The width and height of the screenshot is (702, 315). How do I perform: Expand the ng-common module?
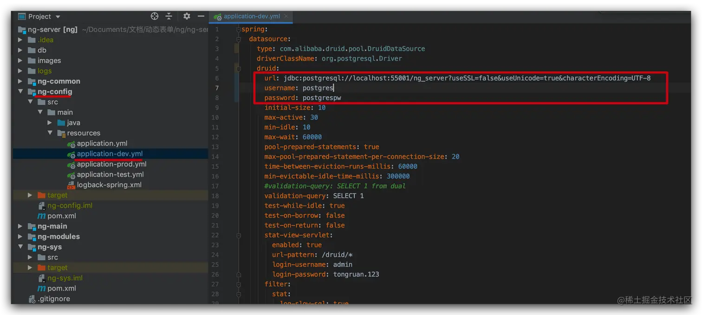point(20,81)
